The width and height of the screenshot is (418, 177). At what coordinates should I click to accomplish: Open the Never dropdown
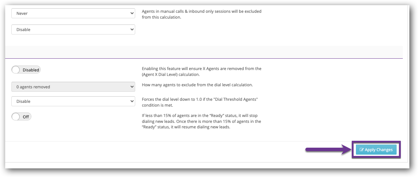pos(73,13)
